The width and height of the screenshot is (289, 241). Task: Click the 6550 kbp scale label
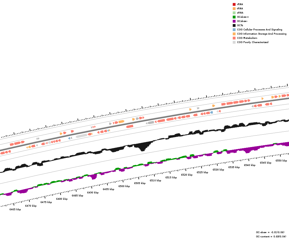tap(281, 161)
